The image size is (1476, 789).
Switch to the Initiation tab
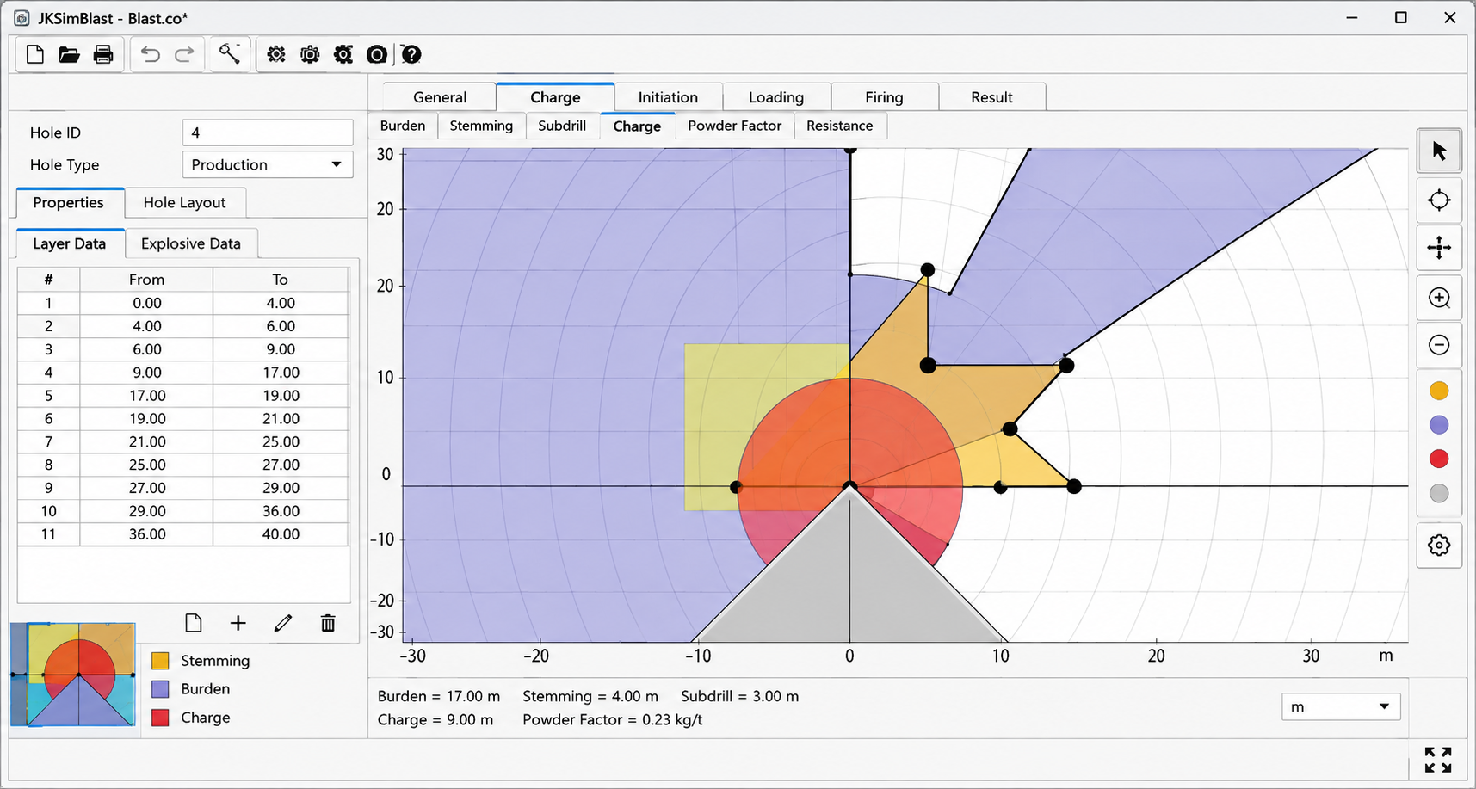[668, 97]
